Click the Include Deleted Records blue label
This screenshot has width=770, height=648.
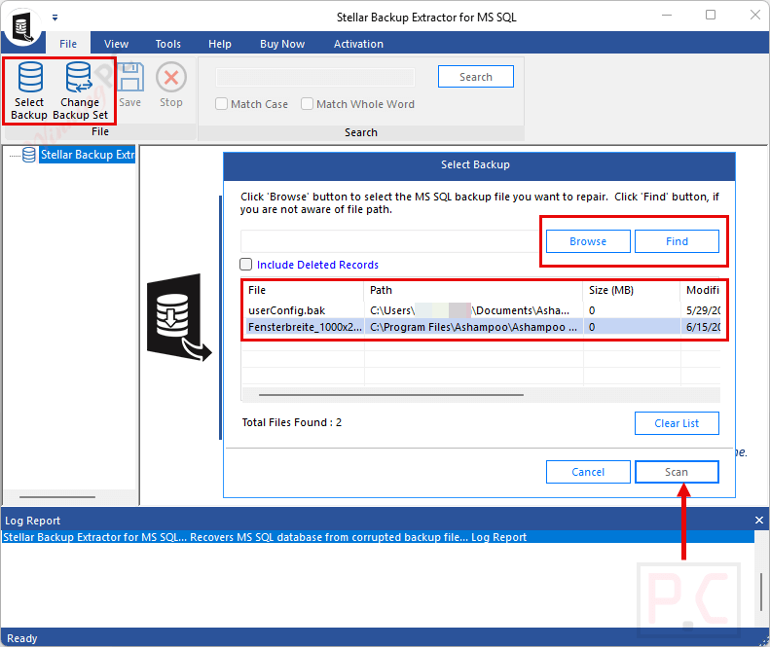point(317,265)
